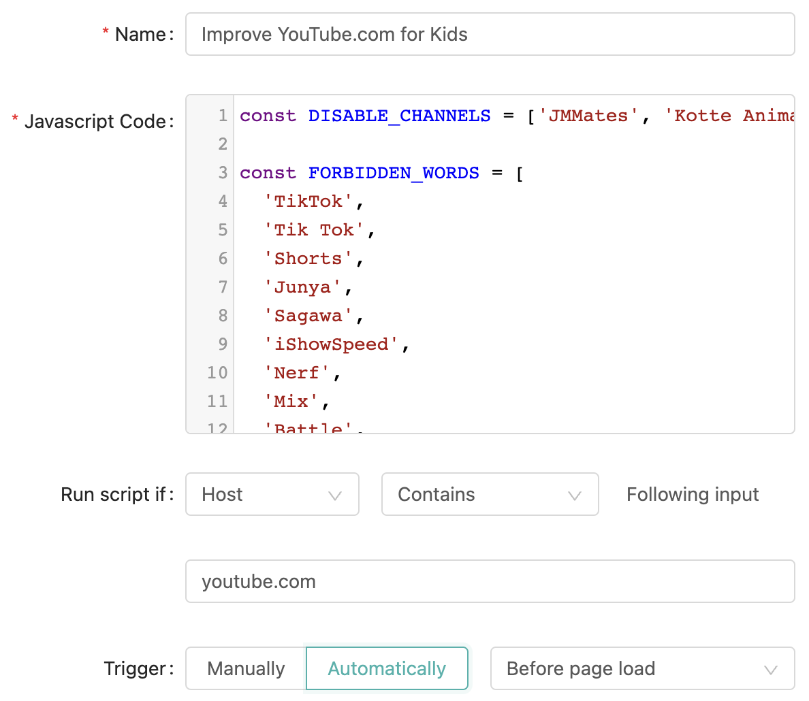Click inside code line 1 DISABLE_CHANNELS
This screenshot has height=701, width=809.
(x=399, y=116)
